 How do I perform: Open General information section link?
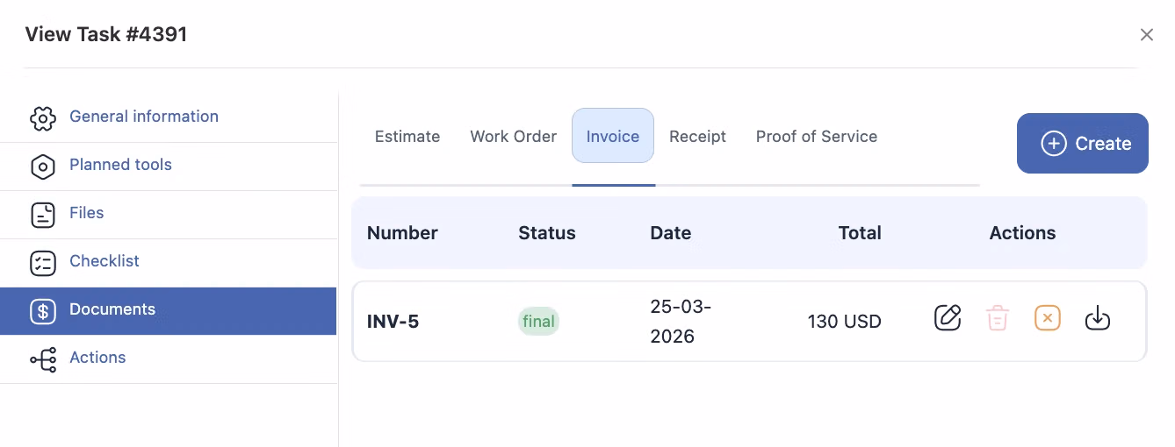144,117
